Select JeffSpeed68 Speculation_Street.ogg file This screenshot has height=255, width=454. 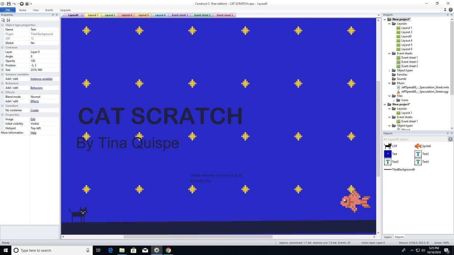(422, 92)
